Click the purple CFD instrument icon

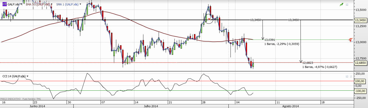pyautogui.click(x=4, y=4)
